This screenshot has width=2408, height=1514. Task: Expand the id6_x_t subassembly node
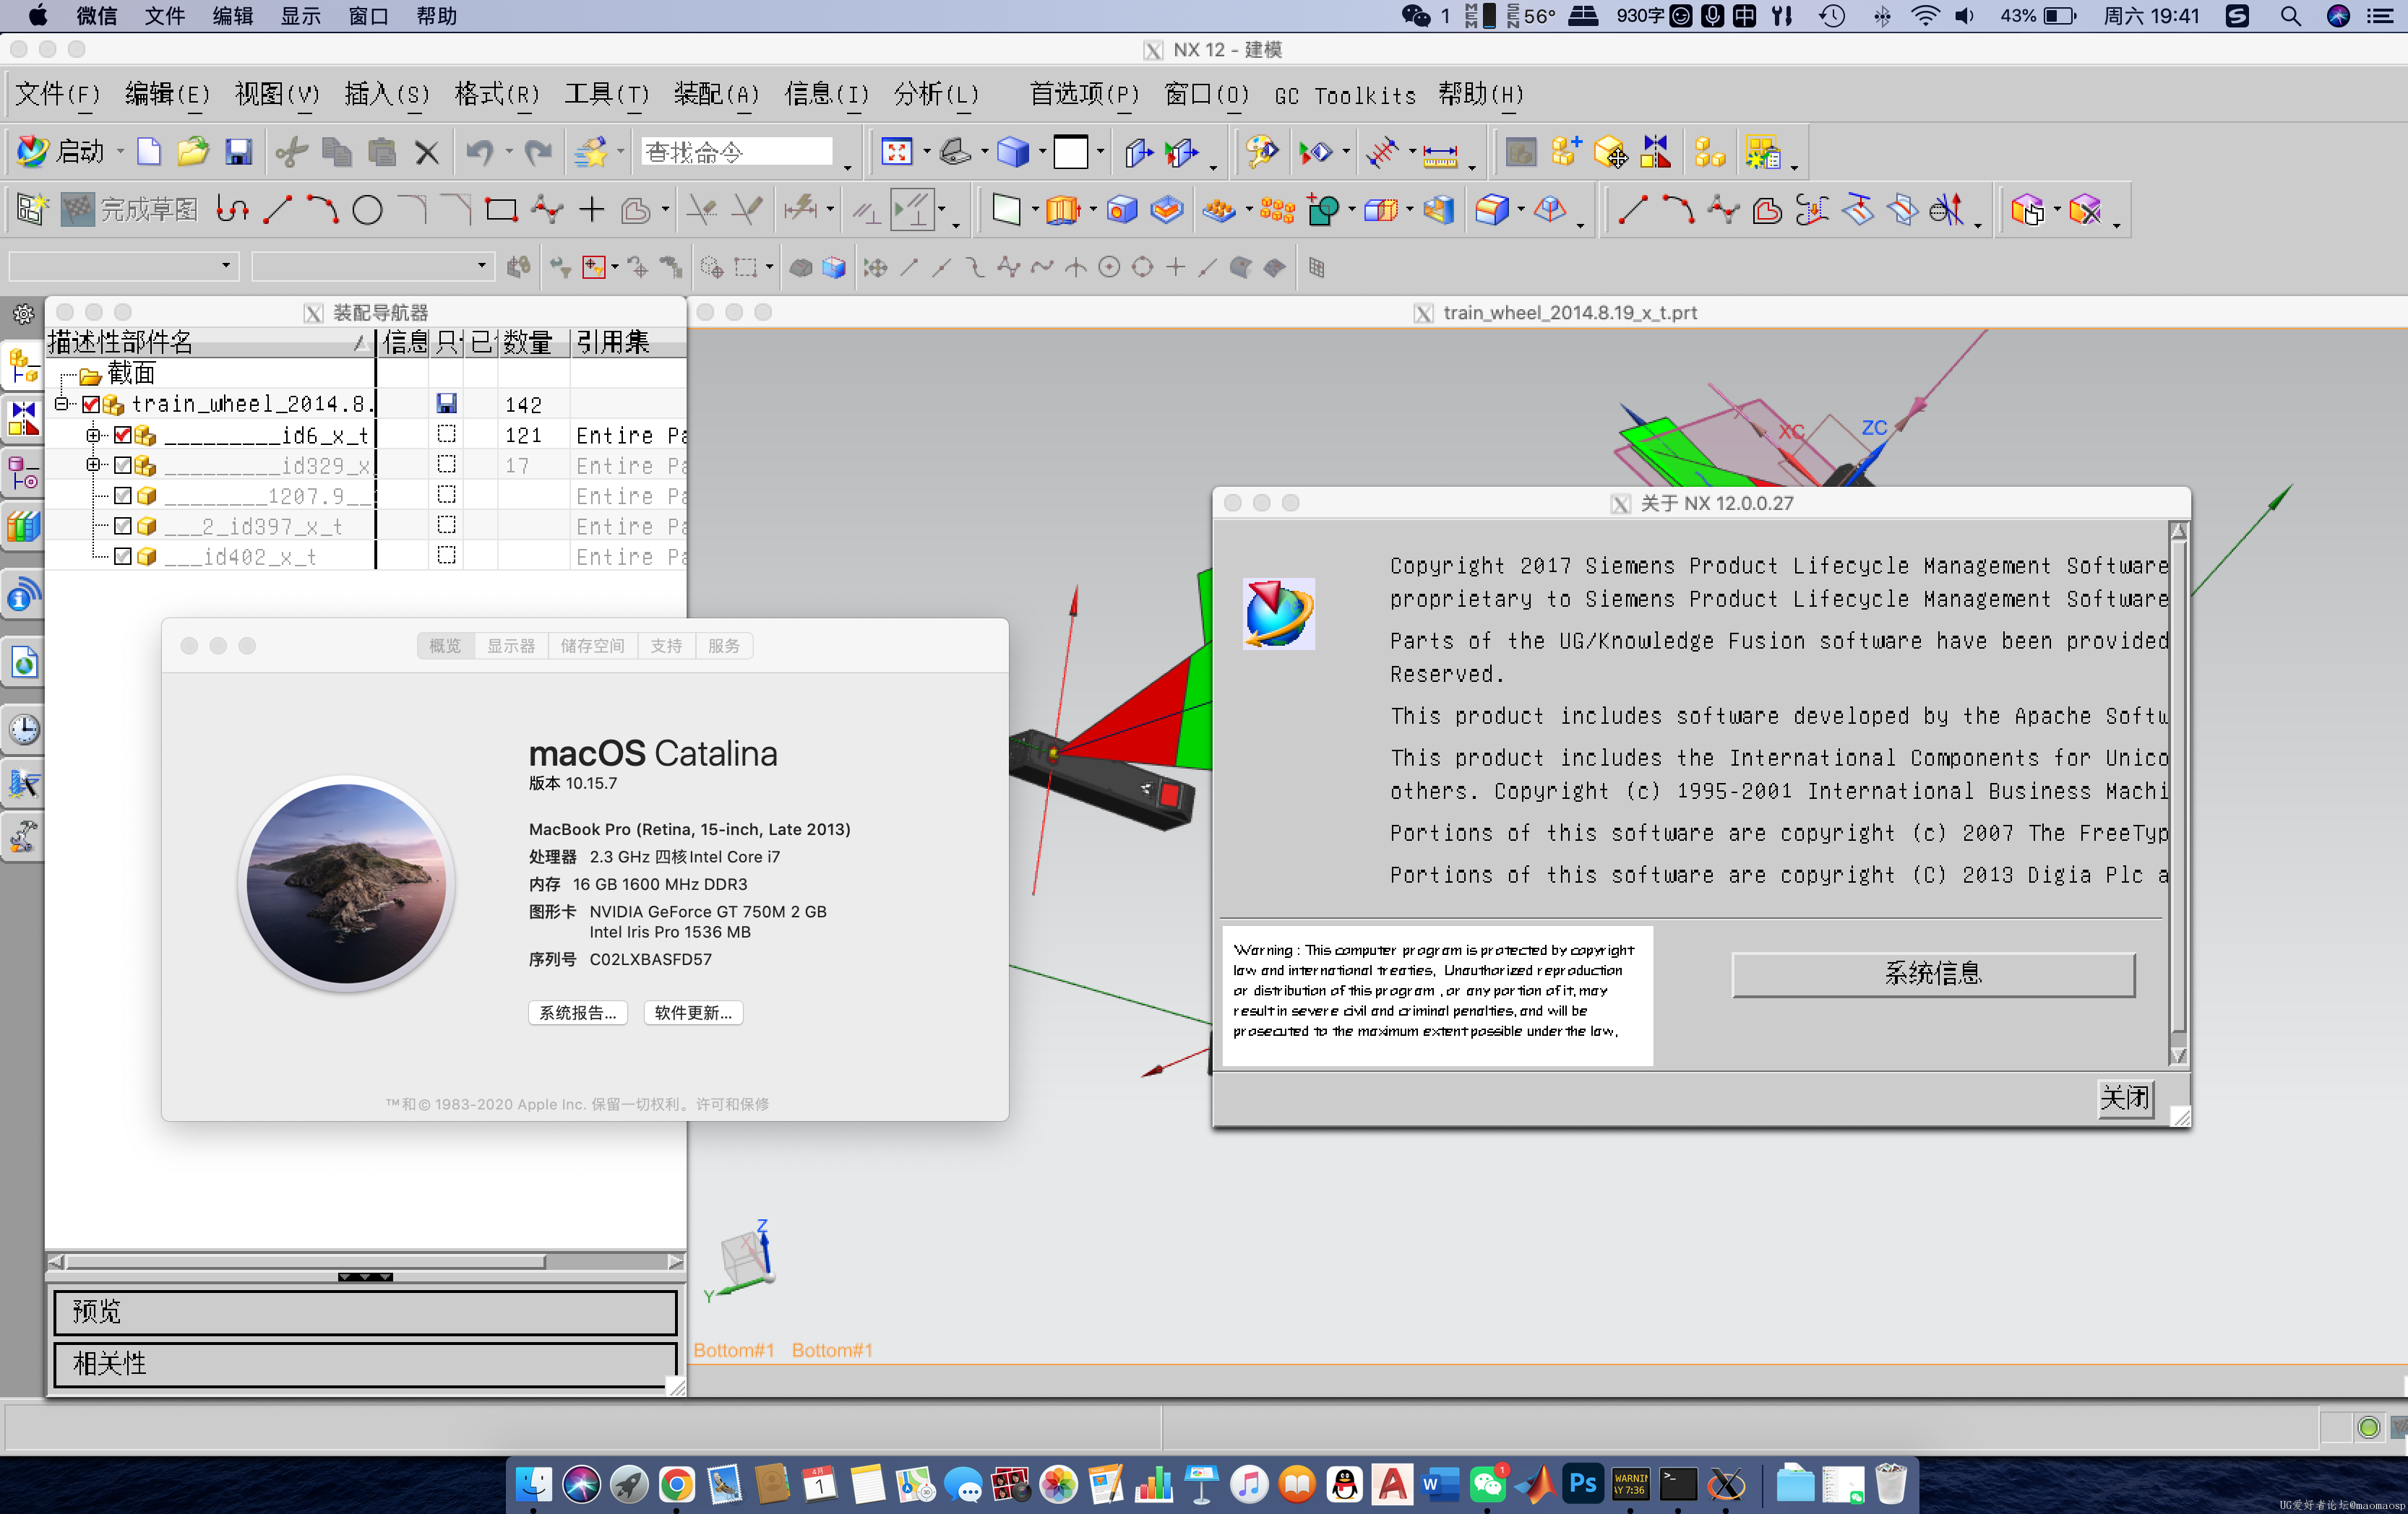click(93, 435)
